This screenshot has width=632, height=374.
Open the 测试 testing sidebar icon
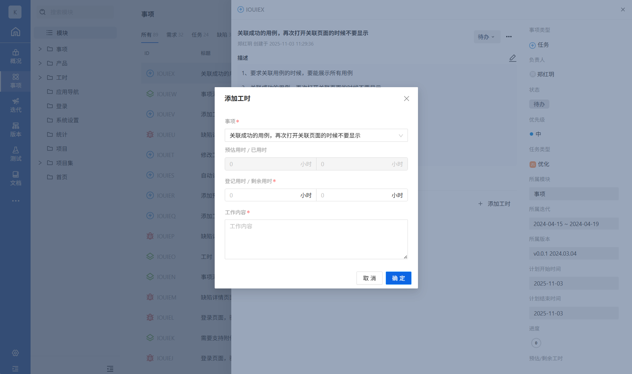tap(15, 154)
